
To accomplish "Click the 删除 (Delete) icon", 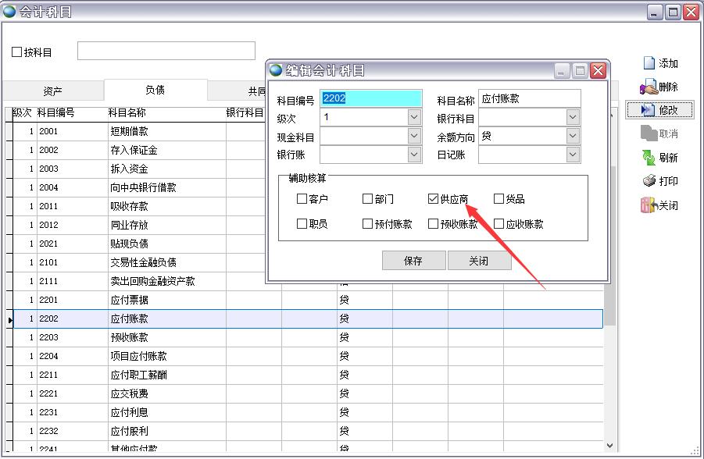I will (x=649, y=87).
